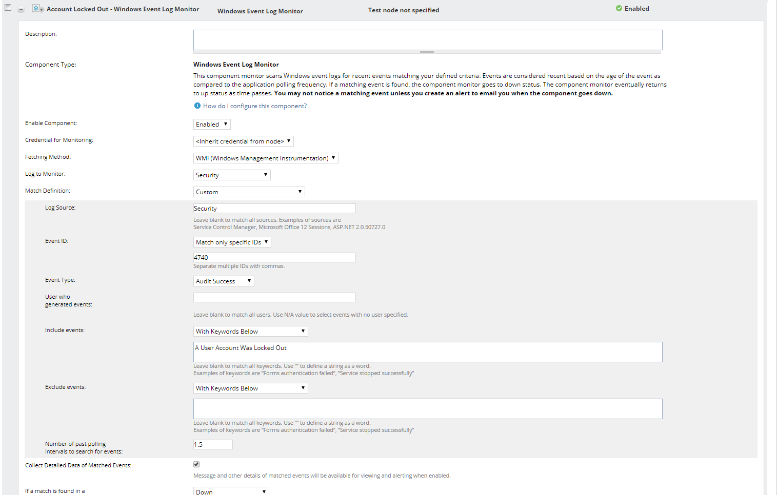
Task: Click the Event ID field containing 4740
Action: 274,258
